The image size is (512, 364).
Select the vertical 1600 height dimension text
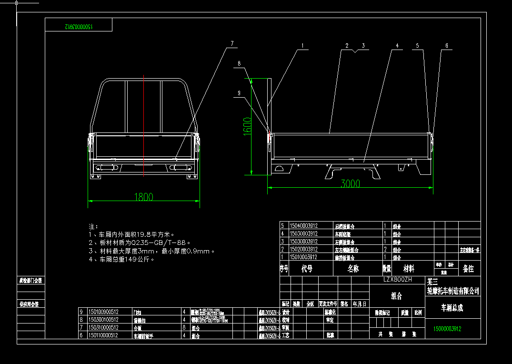coord(248,126)
